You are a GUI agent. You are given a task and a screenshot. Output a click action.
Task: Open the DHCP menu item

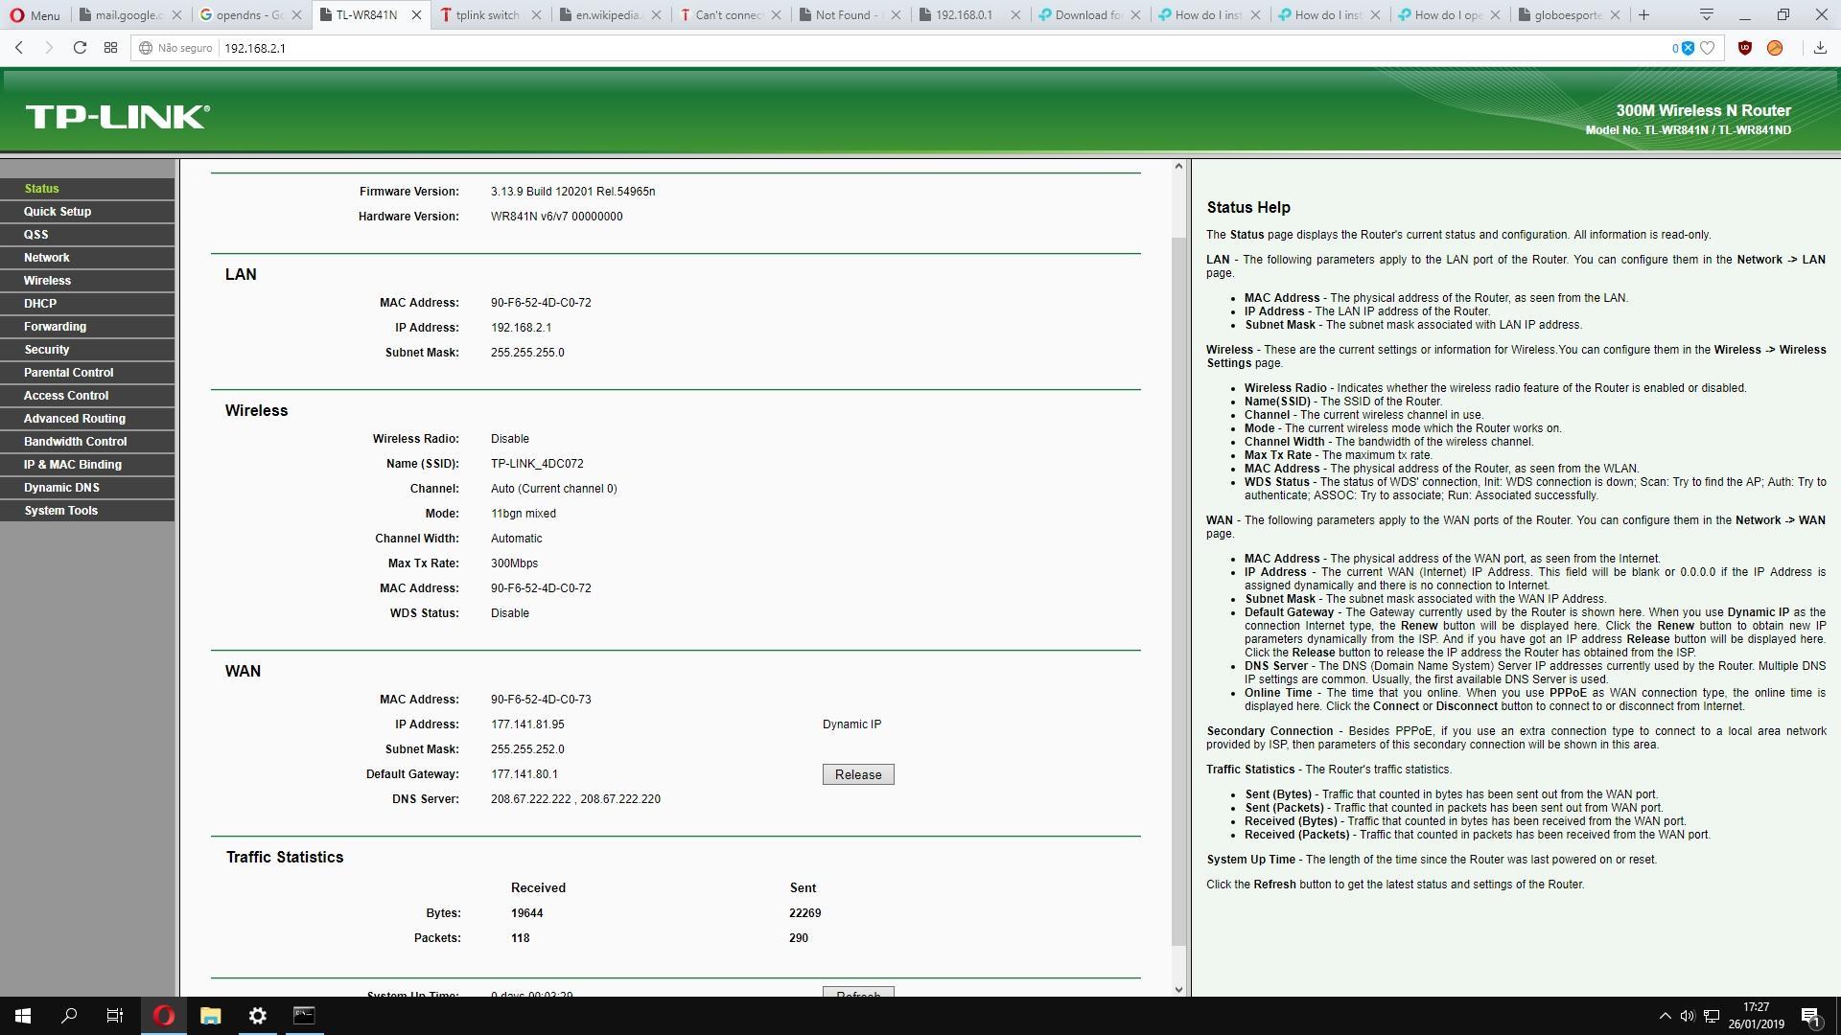[x=87, y=304]
